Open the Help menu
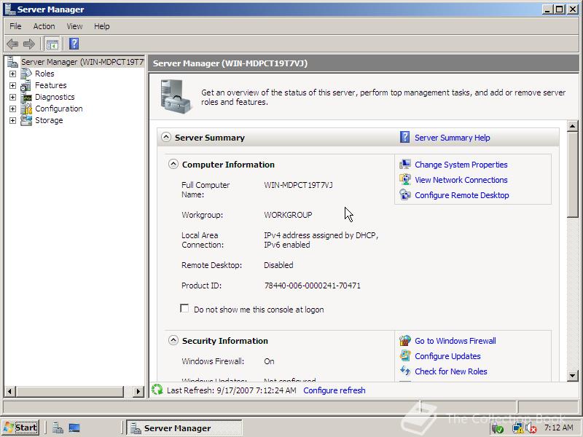Viewport: 583px width, 437px height. pyautogui.click(x=101, y=26)
